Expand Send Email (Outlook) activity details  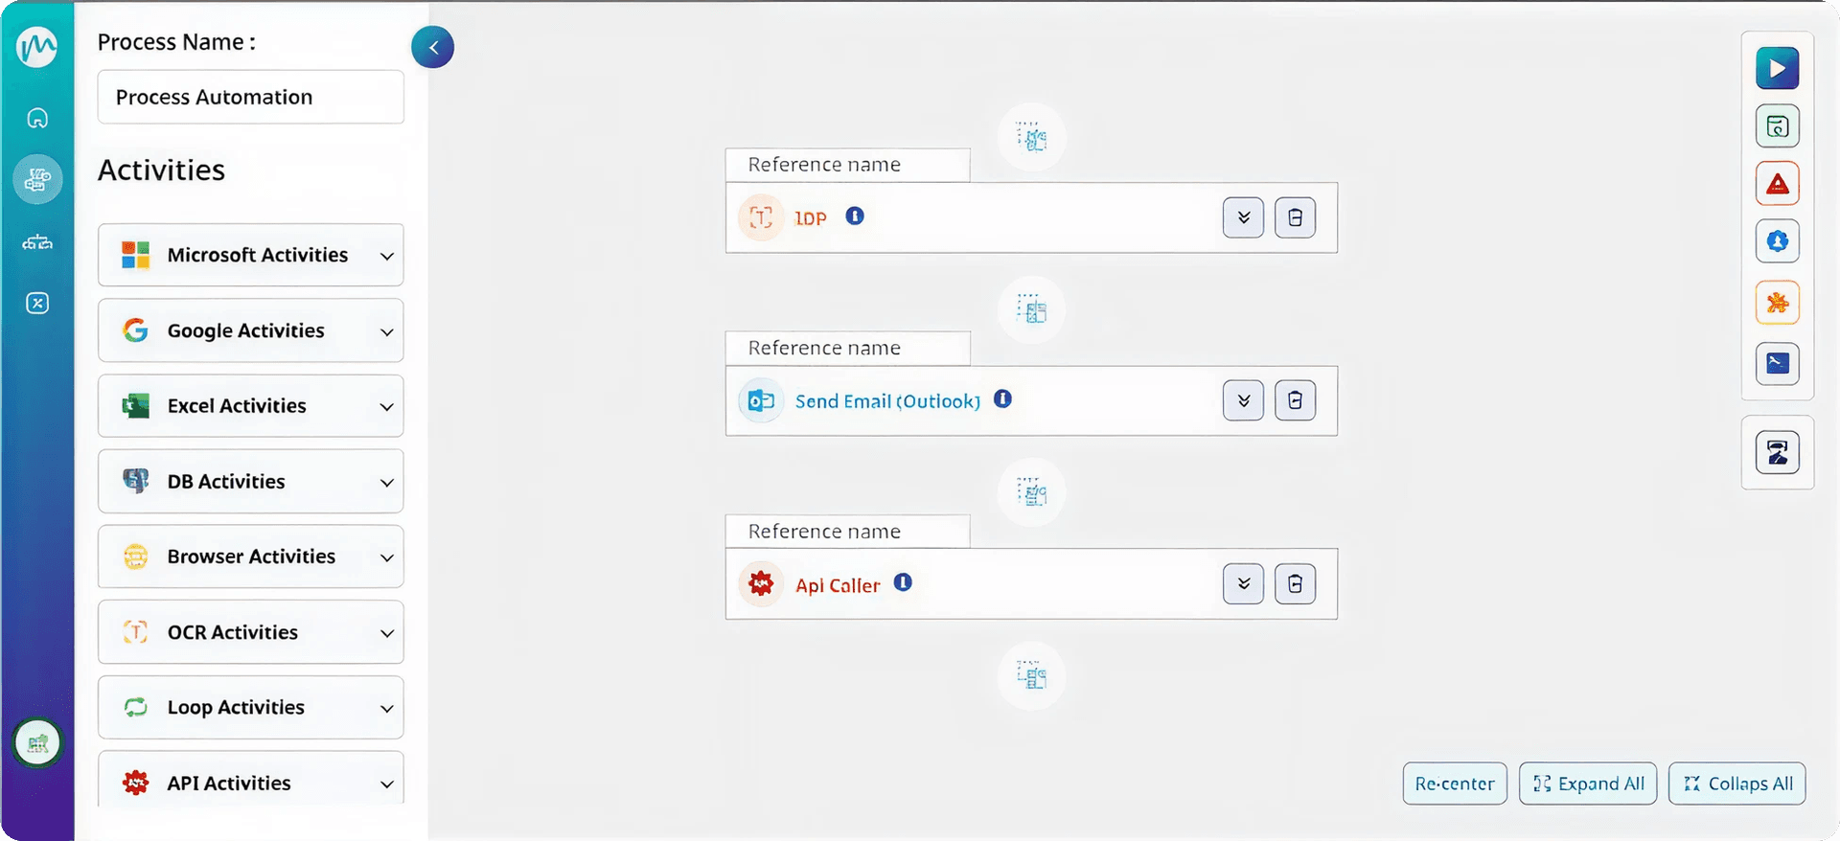tap(1243, 400)
